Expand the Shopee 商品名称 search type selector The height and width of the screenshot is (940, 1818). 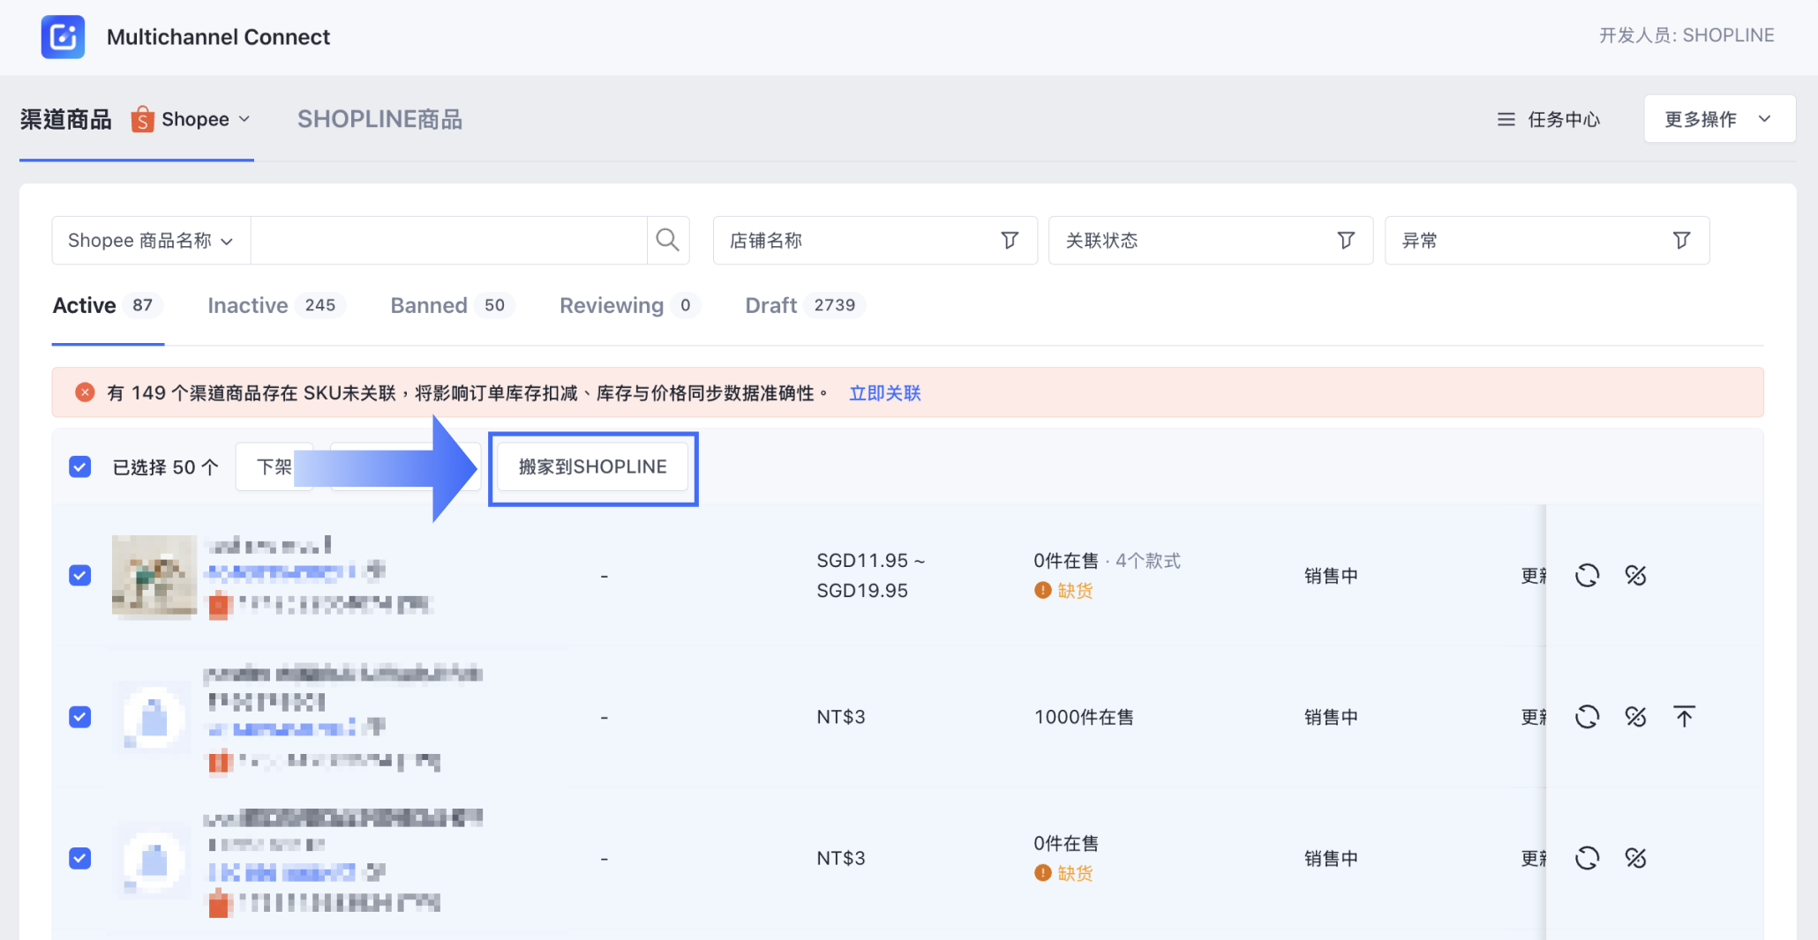pos(151,241)
